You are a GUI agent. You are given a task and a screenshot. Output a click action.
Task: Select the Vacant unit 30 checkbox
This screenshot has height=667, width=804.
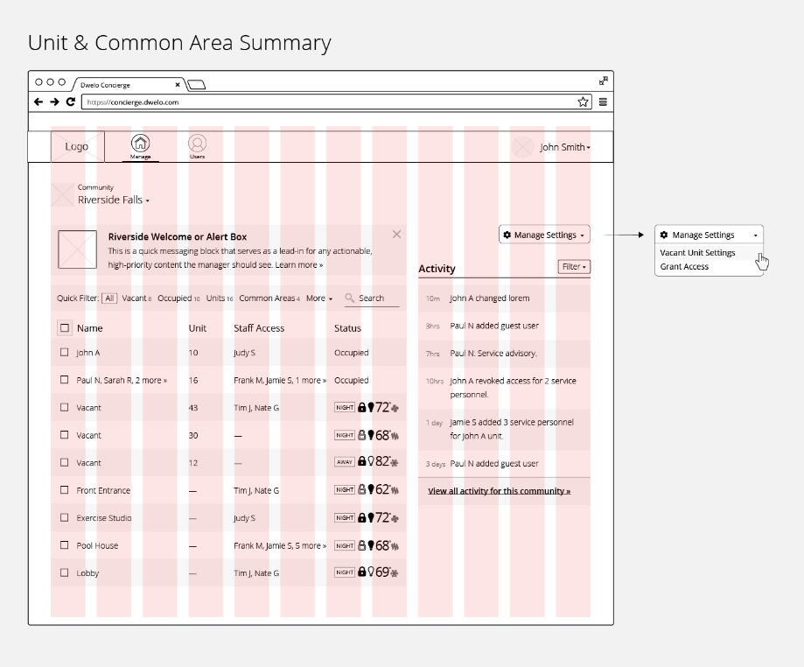64,434
